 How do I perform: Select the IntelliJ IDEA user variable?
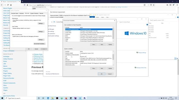[89, 33]
